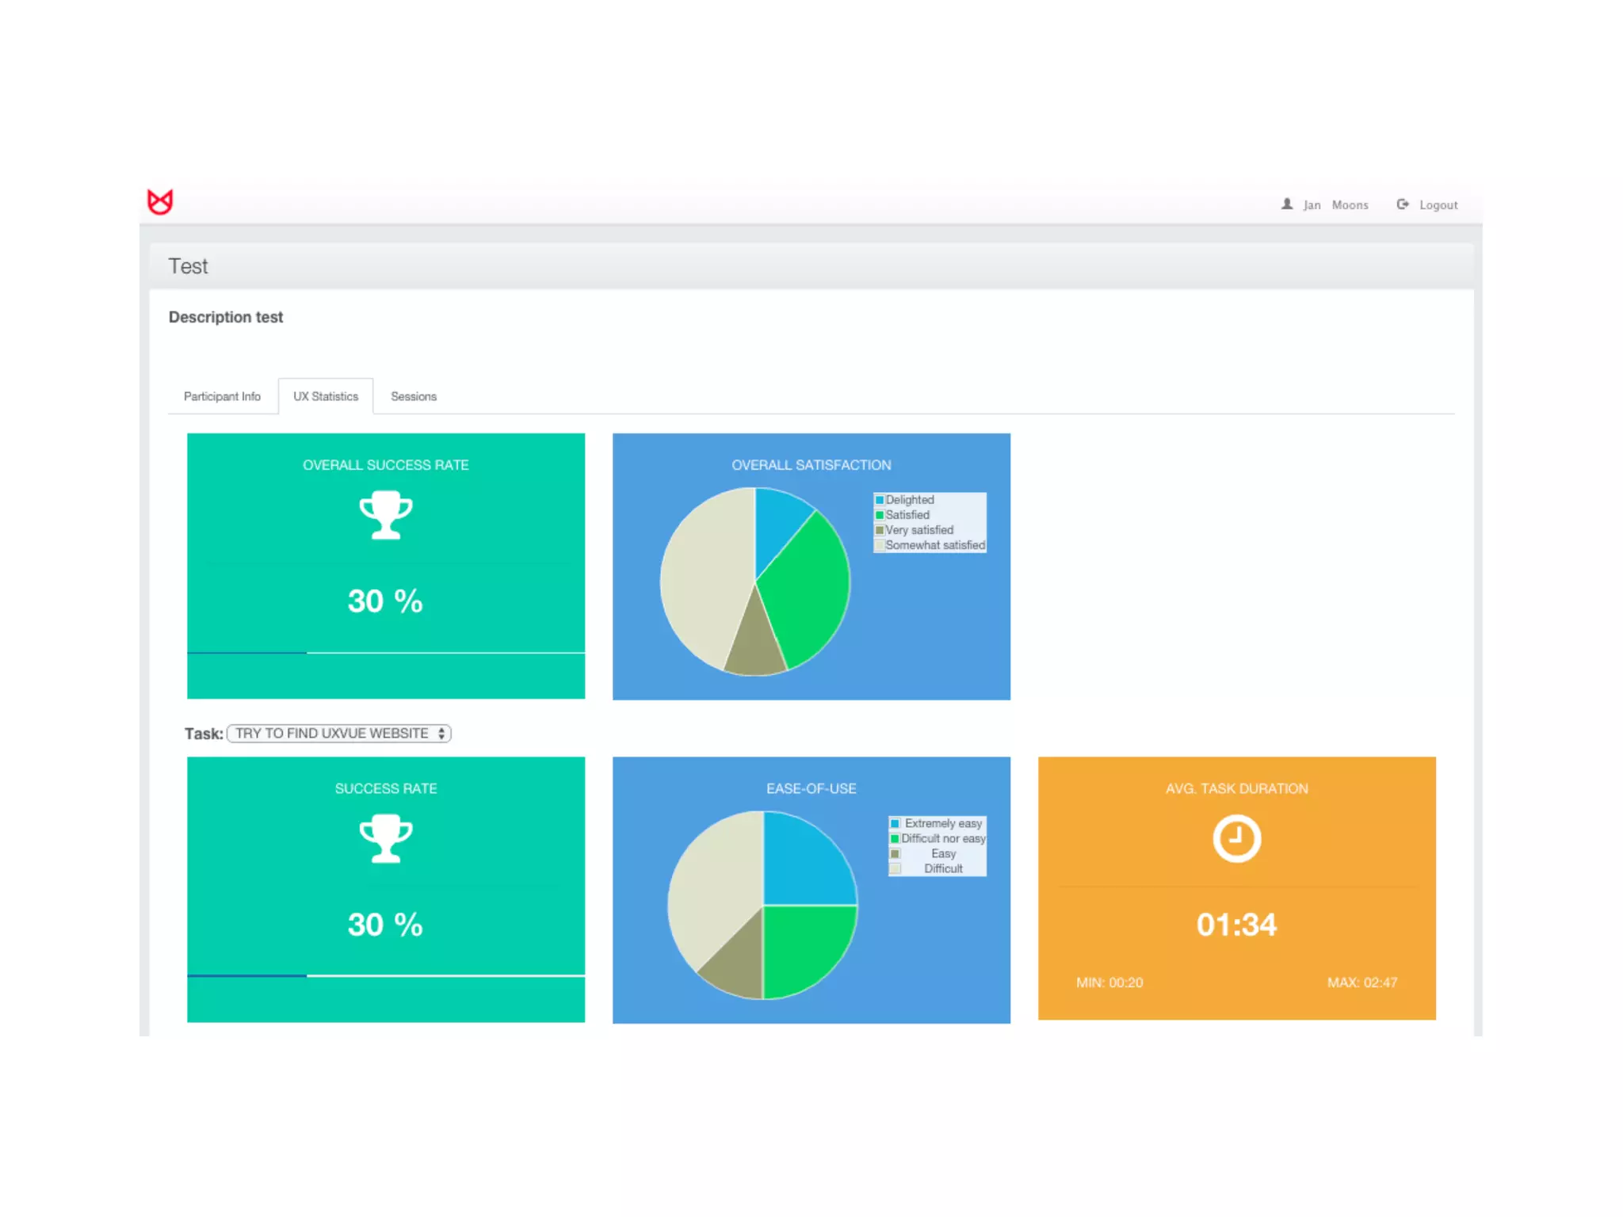1623x1217 pixels.
Task: Click the trophy icon in Overall Success Rate
Action: (386, 515)
